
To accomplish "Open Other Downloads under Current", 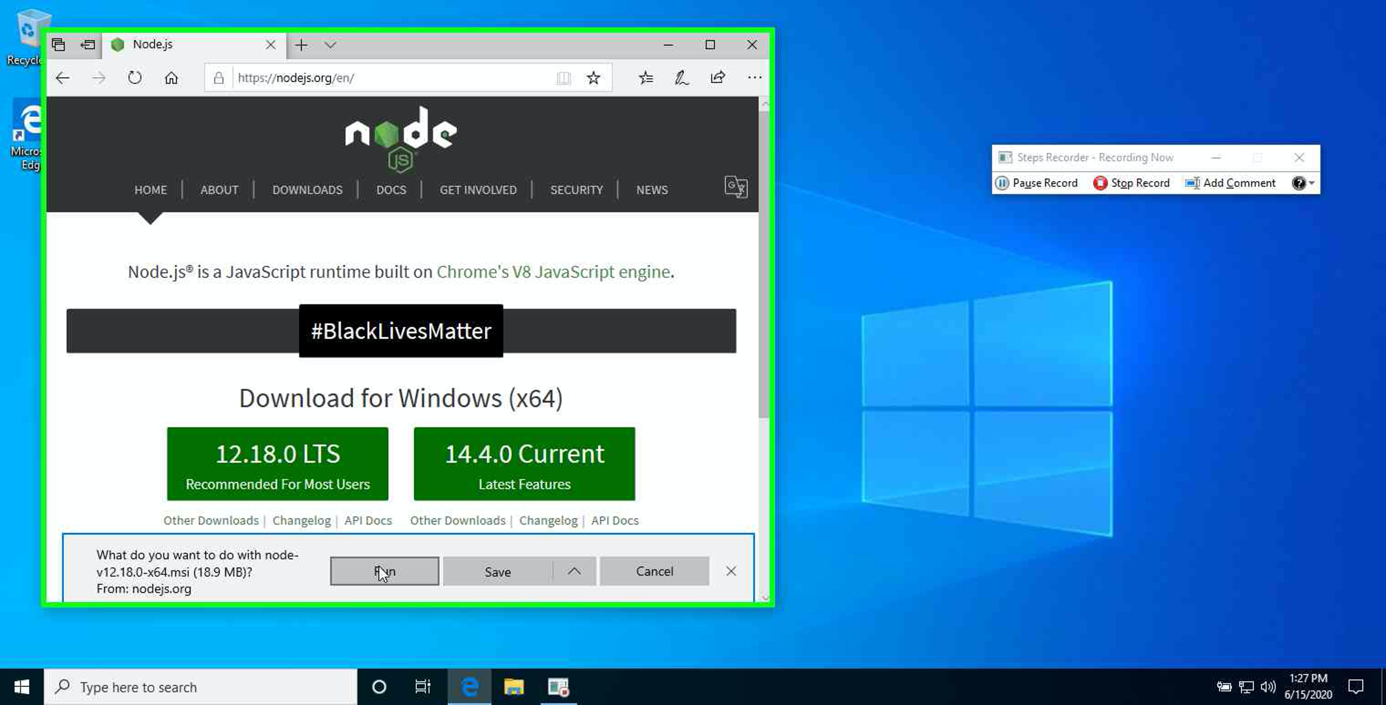I will click(x=458, y=521).
